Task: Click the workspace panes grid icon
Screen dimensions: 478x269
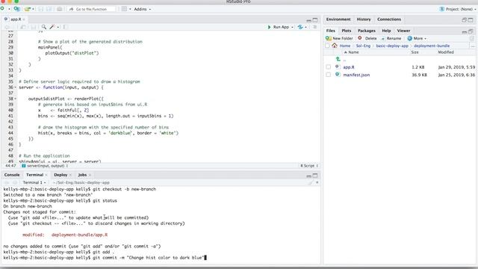Action: click(124, 9)
